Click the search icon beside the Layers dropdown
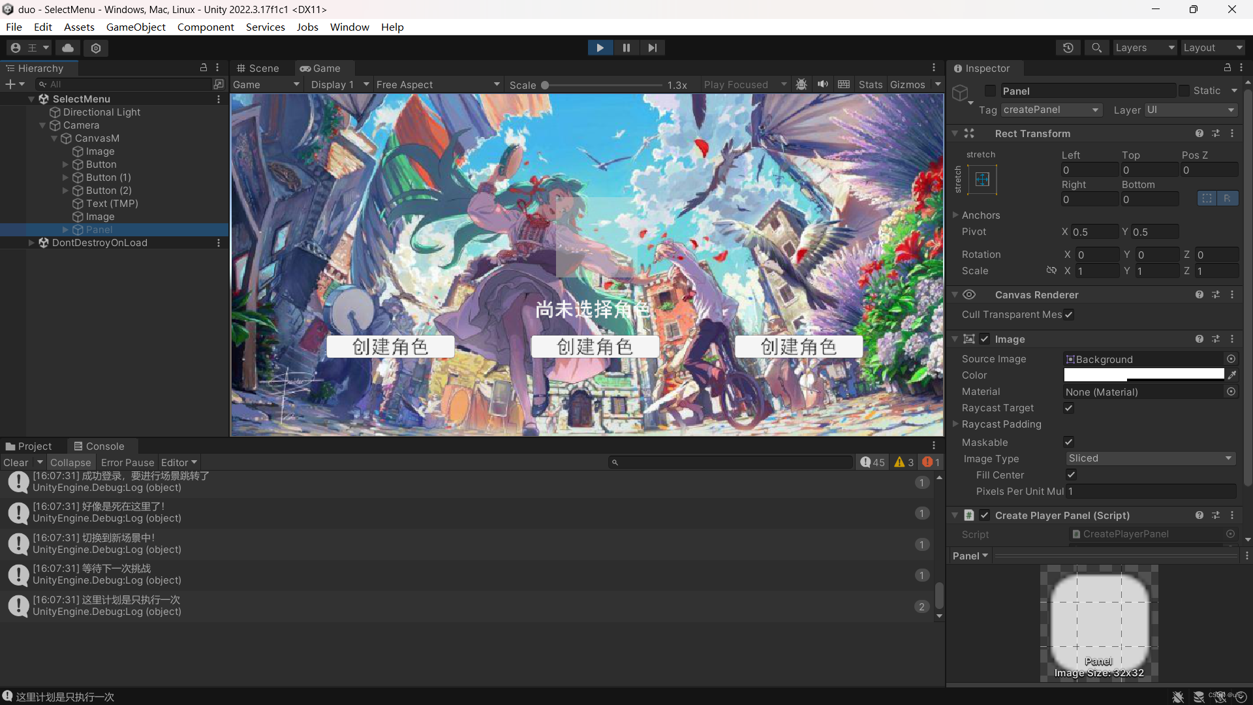The height and width of the screenshot is (705, 1253). pos(1096,48)
